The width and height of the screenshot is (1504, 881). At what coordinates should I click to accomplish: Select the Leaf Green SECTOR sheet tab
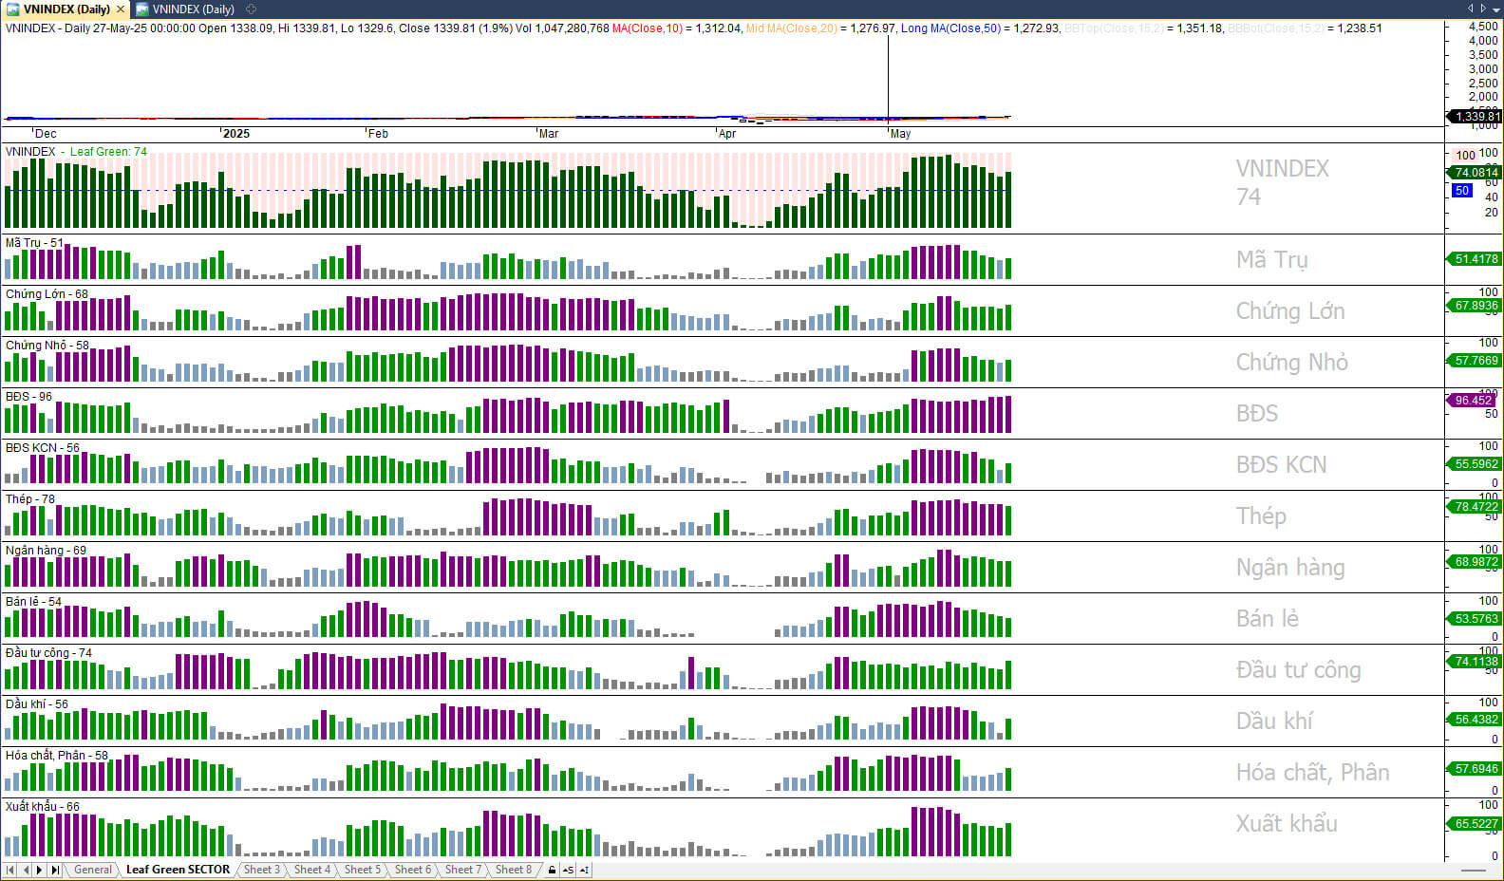178,870
